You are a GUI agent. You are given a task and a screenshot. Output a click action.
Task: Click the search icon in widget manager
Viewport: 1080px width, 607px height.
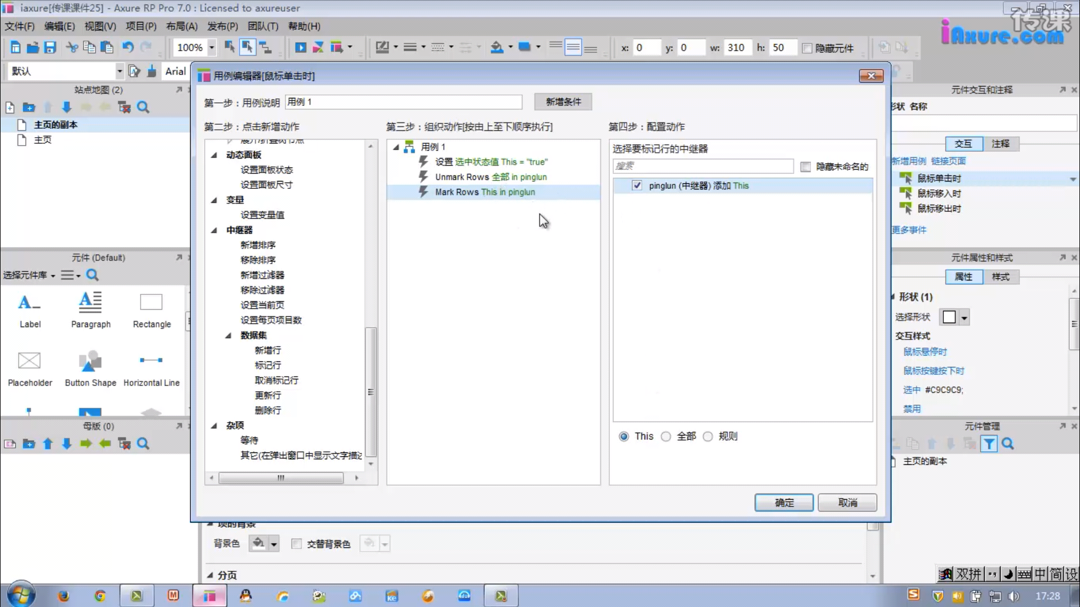tap(1008, 444)
